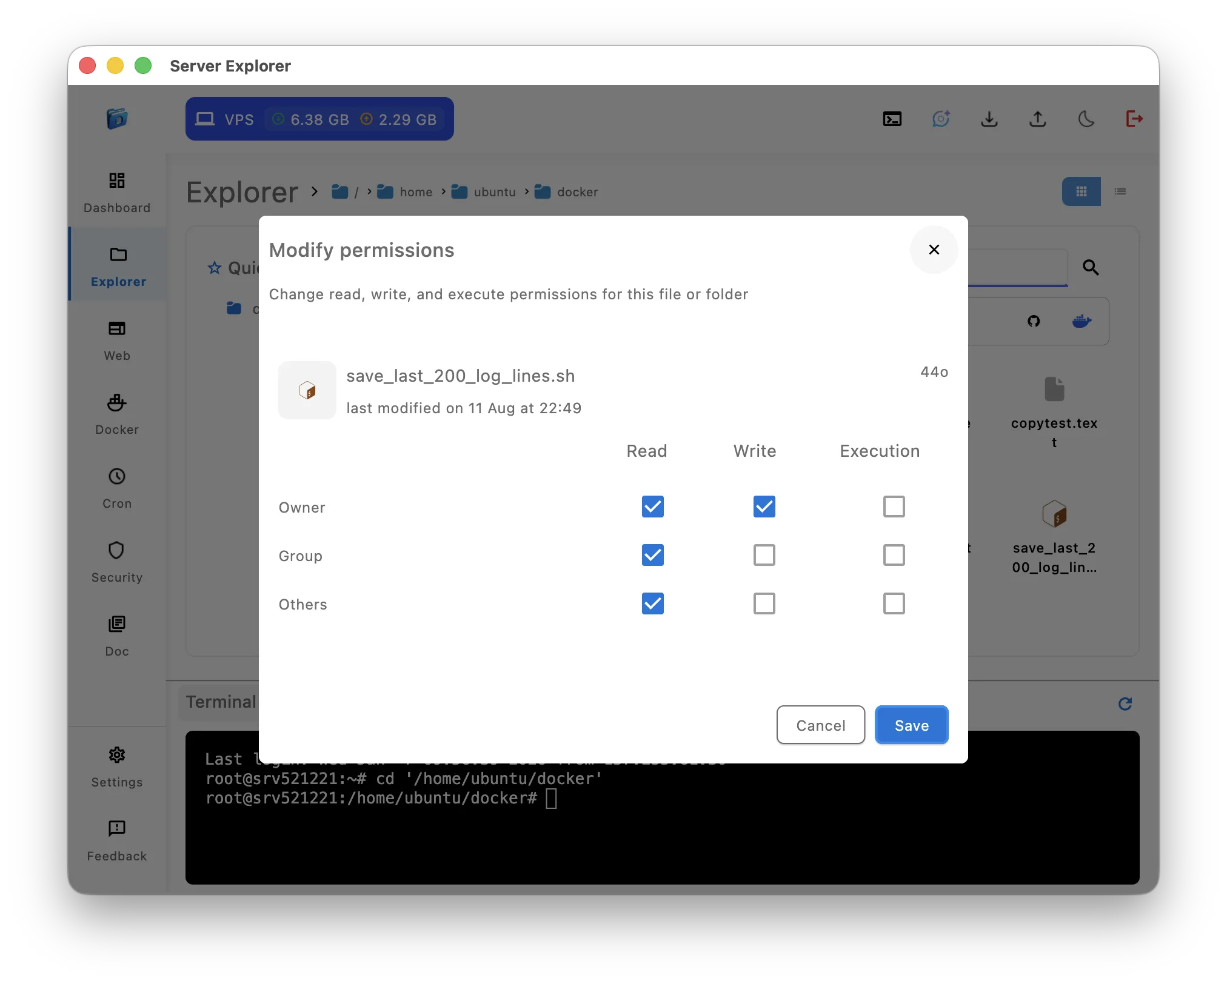Open the Docker section in the sidebar

click(x=116, y=414)
